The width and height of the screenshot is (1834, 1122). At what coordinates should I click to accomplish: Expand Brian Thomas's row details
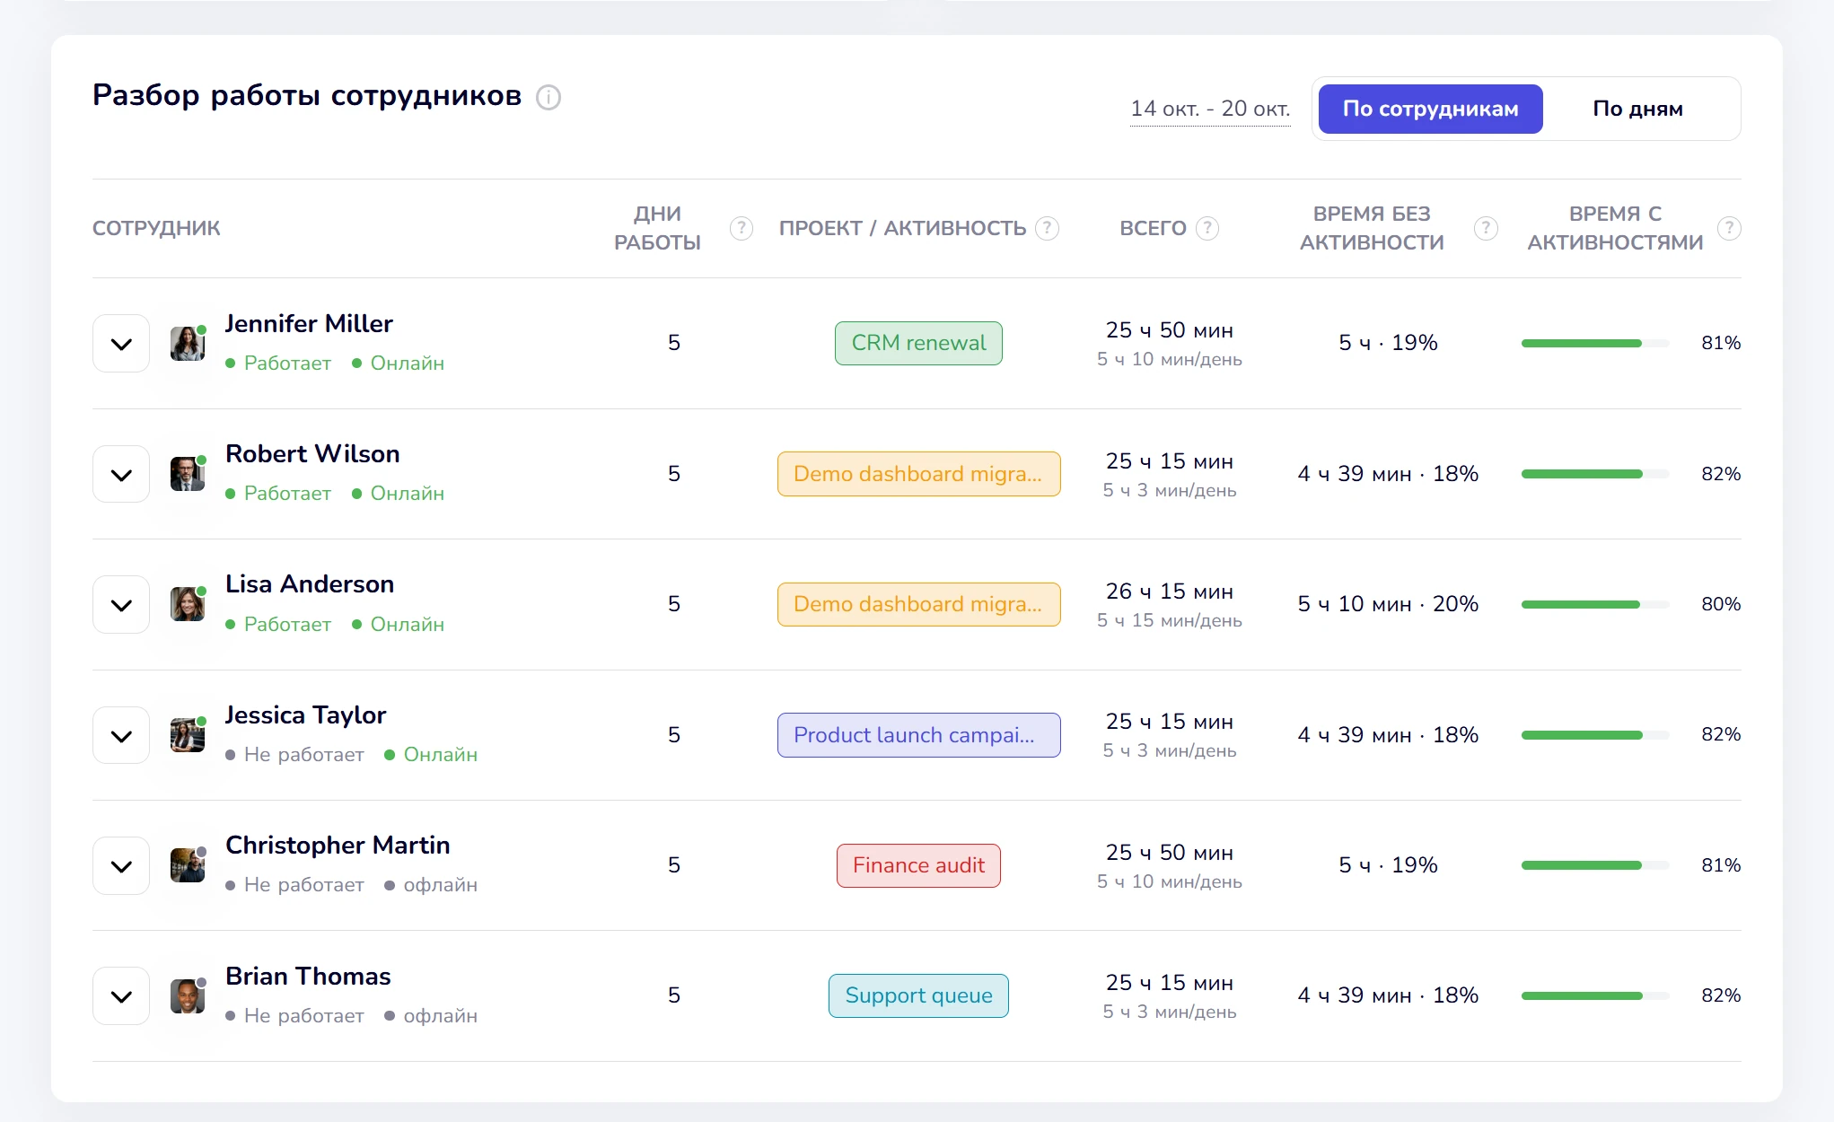point(121,996)
